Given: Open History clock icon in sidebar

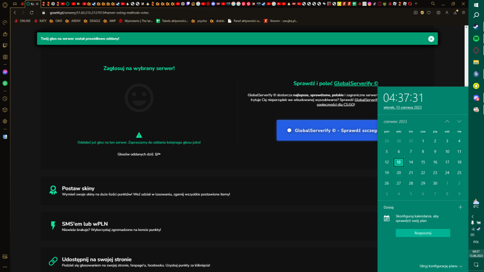Looking at the screenshot, I should pos(5,99).
